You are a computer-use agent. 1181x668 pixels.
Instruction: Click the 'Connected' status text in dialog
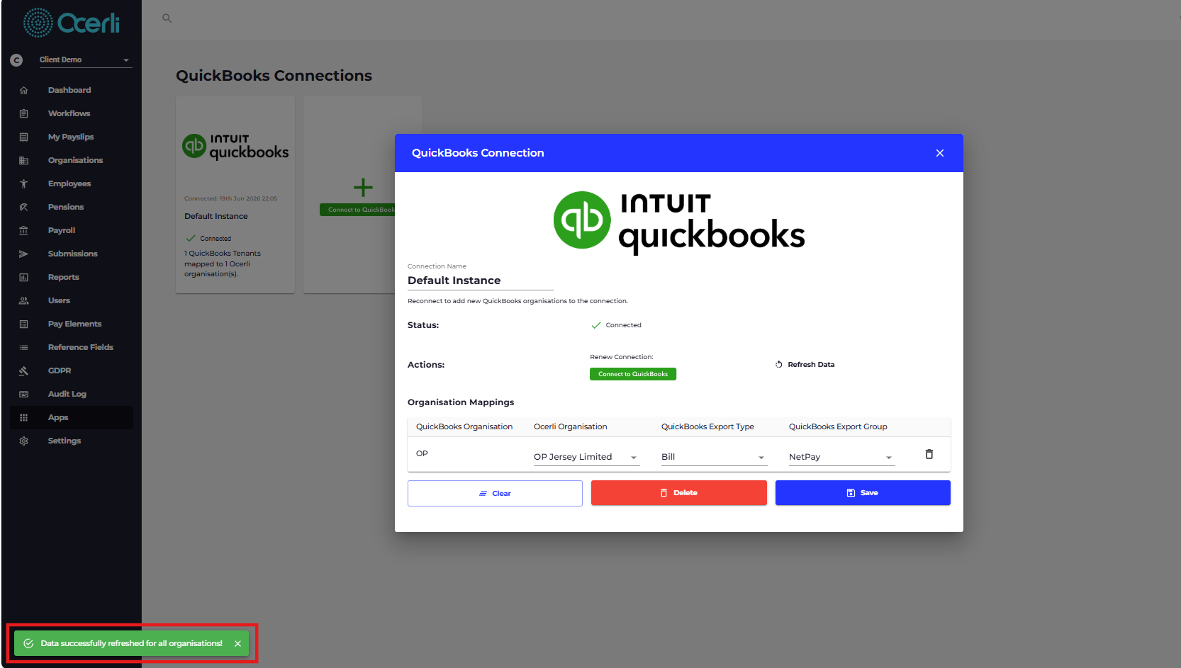click(623, 325)
